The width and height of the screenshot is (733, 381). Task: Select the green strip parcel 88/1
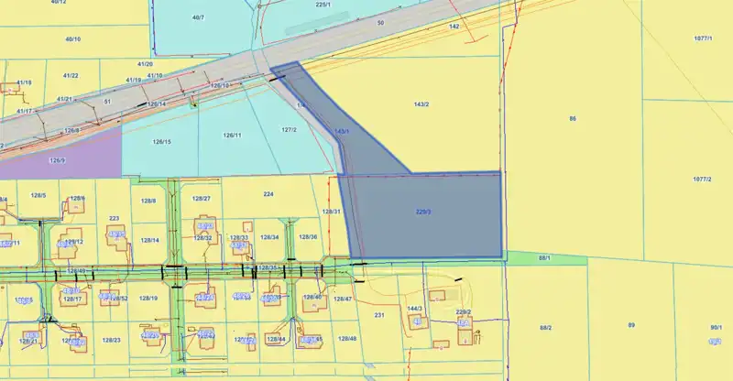pyautogui.click(x=544, y=259)
